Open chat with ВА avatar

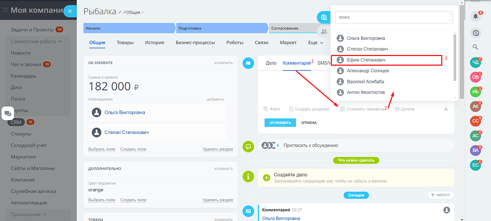click(475, 150)
